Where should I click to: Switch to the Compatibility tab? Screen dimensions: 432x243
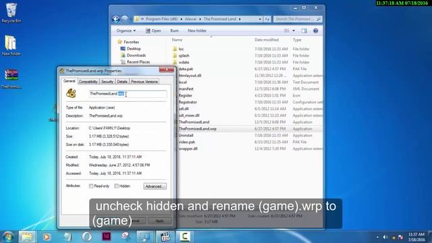(88, 82)
